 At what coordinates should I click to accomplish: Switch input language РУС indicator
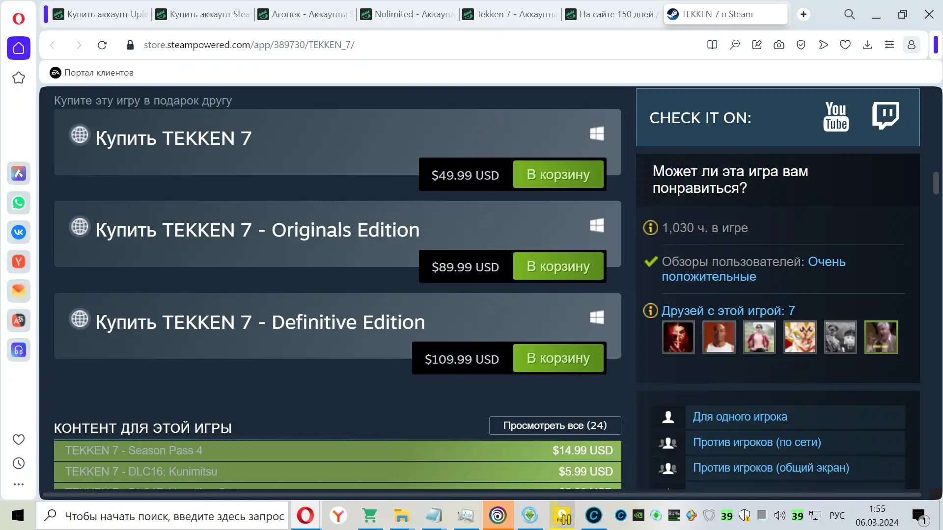click(837, 516)
